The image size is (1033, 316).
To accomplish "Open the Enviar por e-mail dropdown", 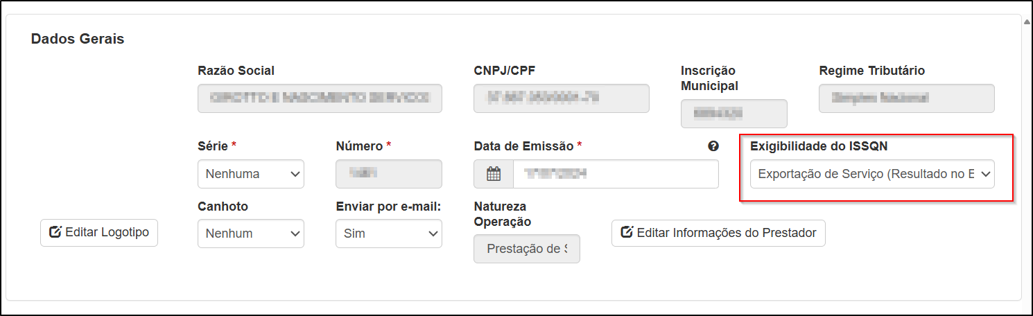I will (x=389, y=234).
